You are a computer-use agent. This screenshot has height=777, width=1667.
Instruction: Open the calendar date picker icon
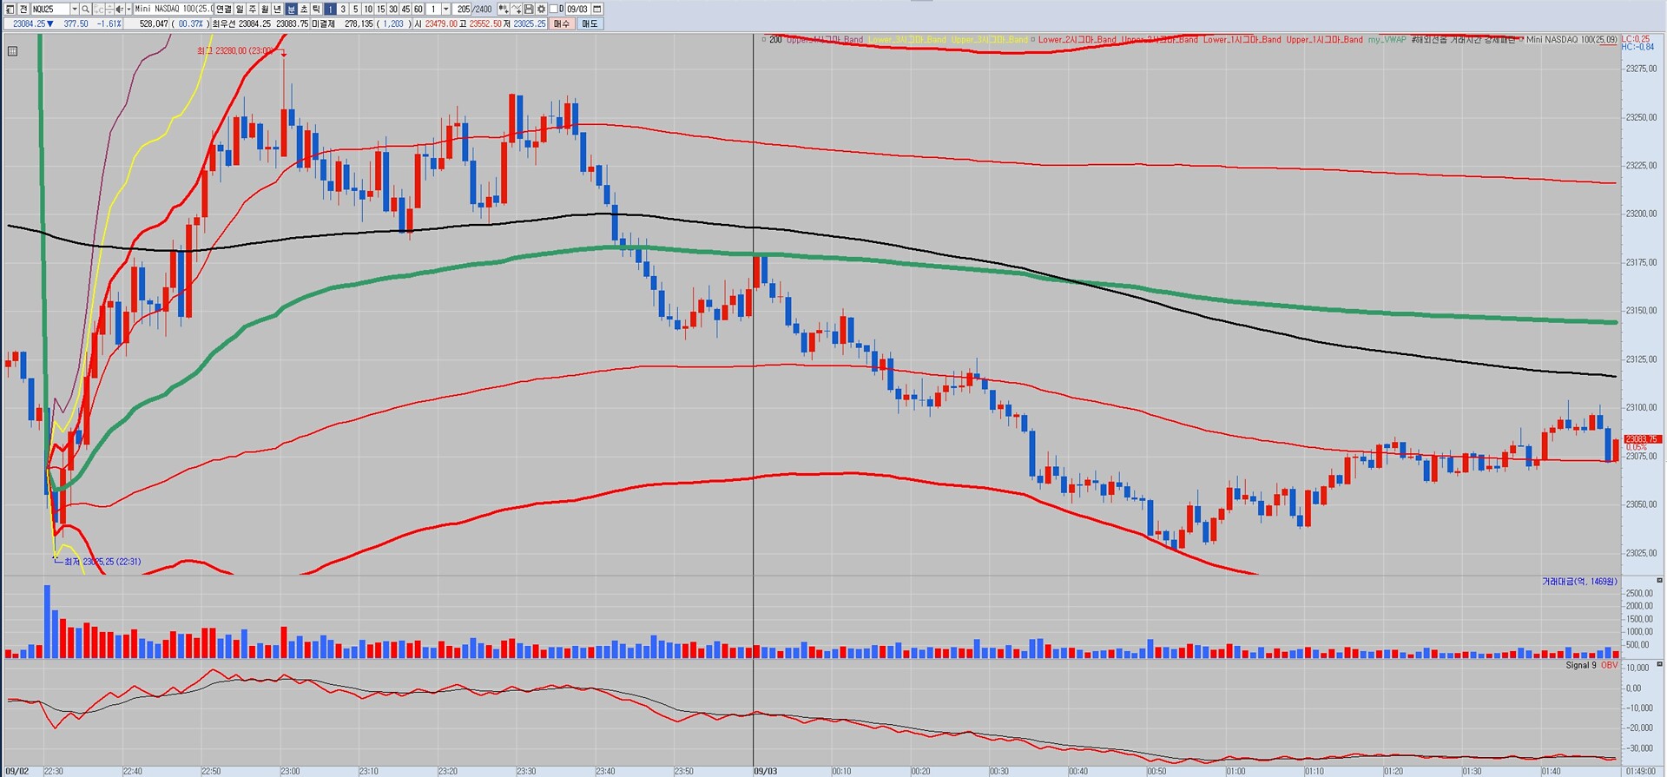click(x=596, y=9)
